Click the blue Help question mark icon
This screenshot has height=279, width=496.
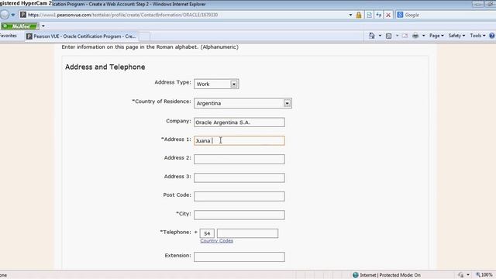[492, 36]
